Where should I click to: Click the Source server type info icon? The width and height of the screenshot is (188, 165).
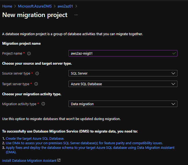coord(37,73)
